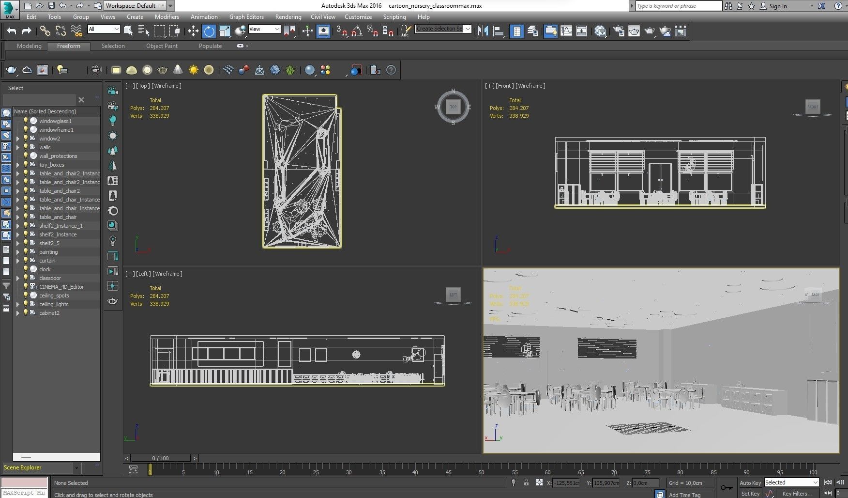Toggle visibility bulb for curtain object
This screenshot has width=848, height=498.
coord(26,261)
